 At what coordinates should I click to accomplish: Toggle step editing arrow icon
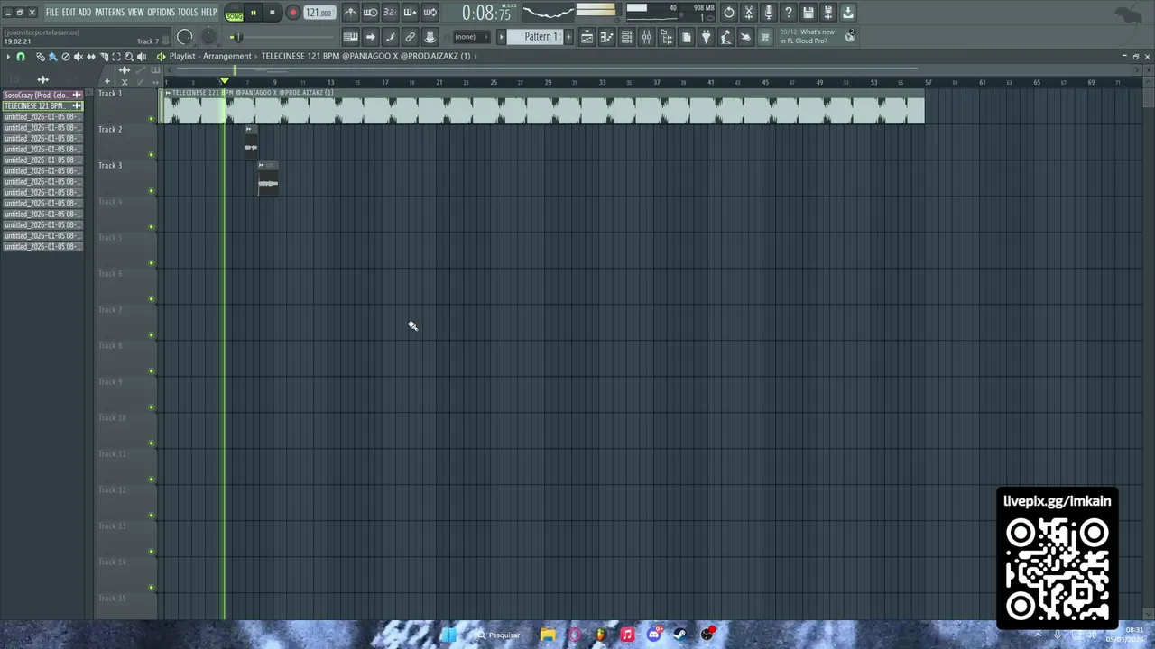click(x=370, y=37)
